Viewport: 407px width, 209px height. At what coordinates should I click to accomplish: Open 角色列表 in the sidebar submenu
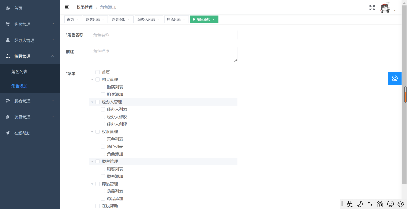pyautogui.click(x=30, y=72)
